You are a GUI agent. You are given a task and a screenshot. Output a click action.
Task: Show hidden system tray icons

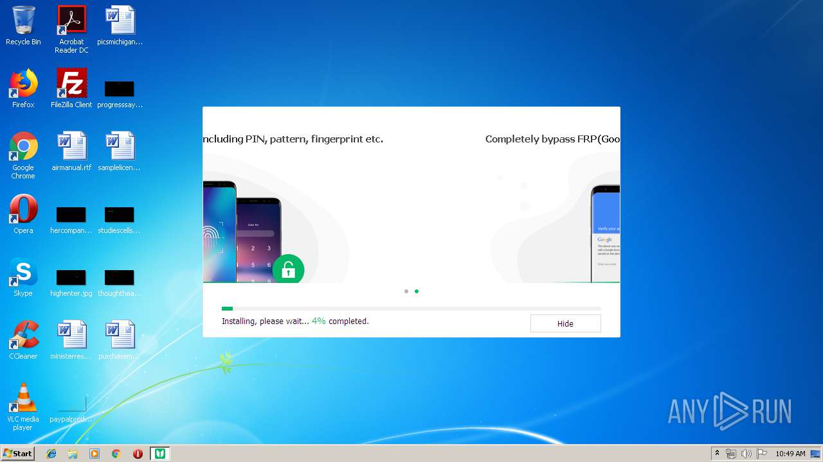[717, 454]
